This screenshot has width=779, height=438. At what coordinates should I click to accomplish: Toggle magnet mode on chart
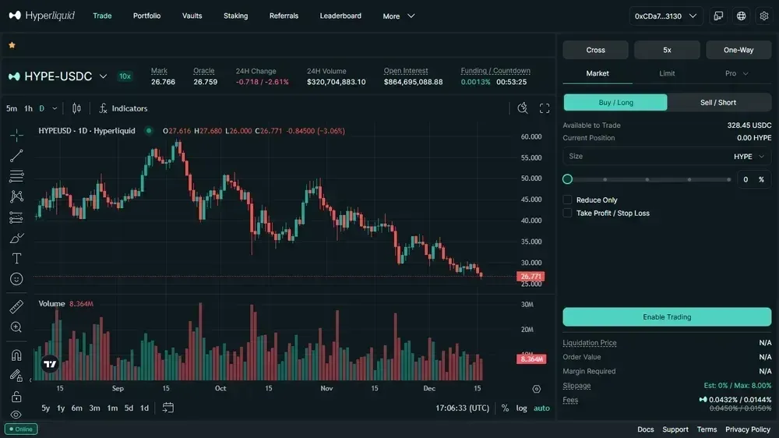point(16,355)
